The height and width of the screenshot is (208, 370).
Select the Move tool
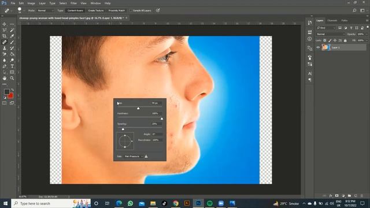coord(5,24)
